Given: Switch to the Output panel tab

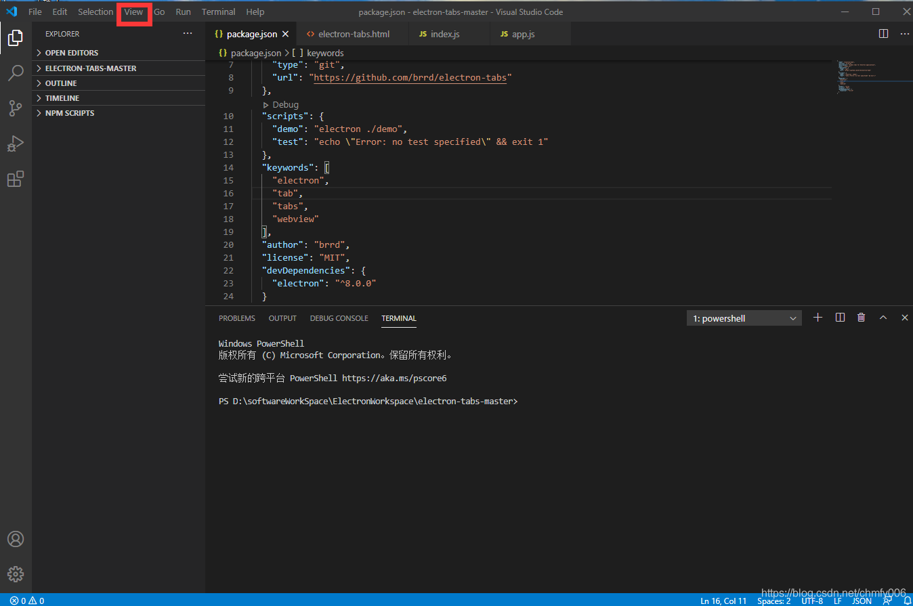Looking at the screenshot, I should pos(282,318).
